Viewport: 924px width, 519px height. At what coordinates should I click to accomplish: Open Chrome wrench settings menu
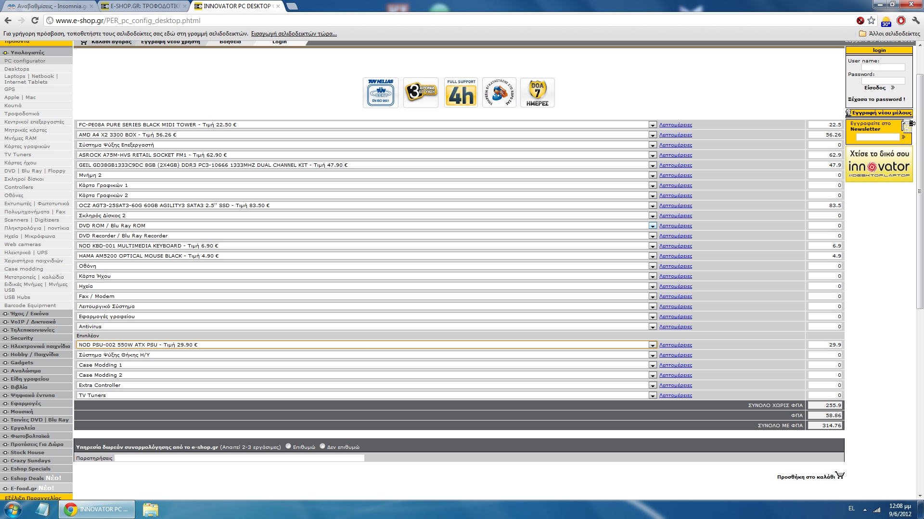[x=915, y=20]
